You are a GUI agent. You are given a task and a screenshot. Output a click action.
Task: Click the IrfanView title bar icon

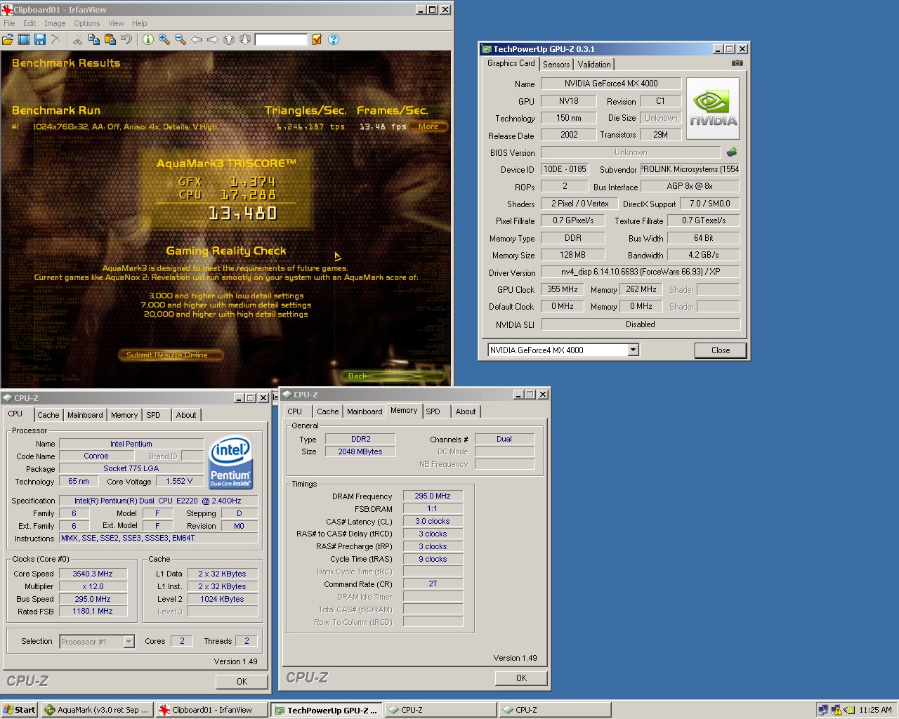coord(7,9)
